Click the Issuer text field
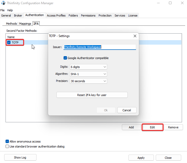187x163 pixels. [x=100, y=47]
